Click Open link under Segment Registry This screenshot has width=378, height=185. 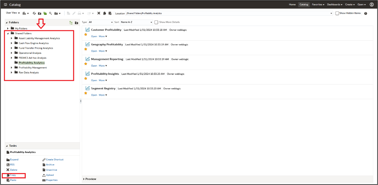(x=94, y=95)
